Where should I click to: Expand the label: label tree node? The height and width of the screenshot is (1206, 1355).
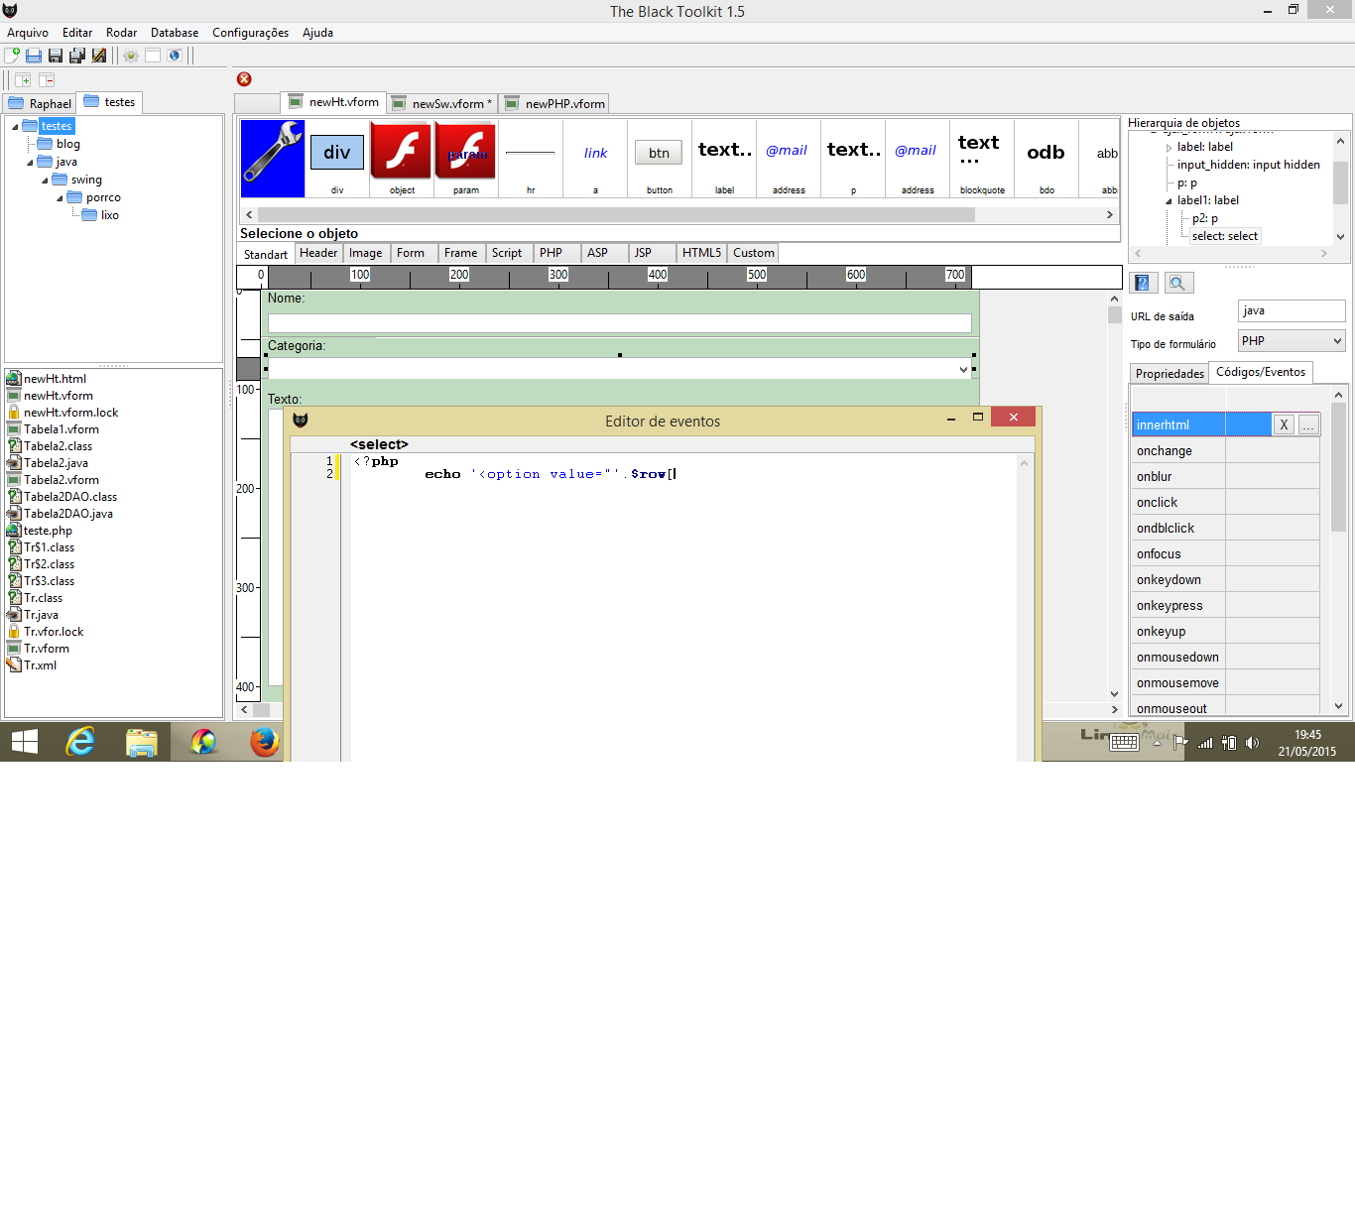pos(1169,146)
